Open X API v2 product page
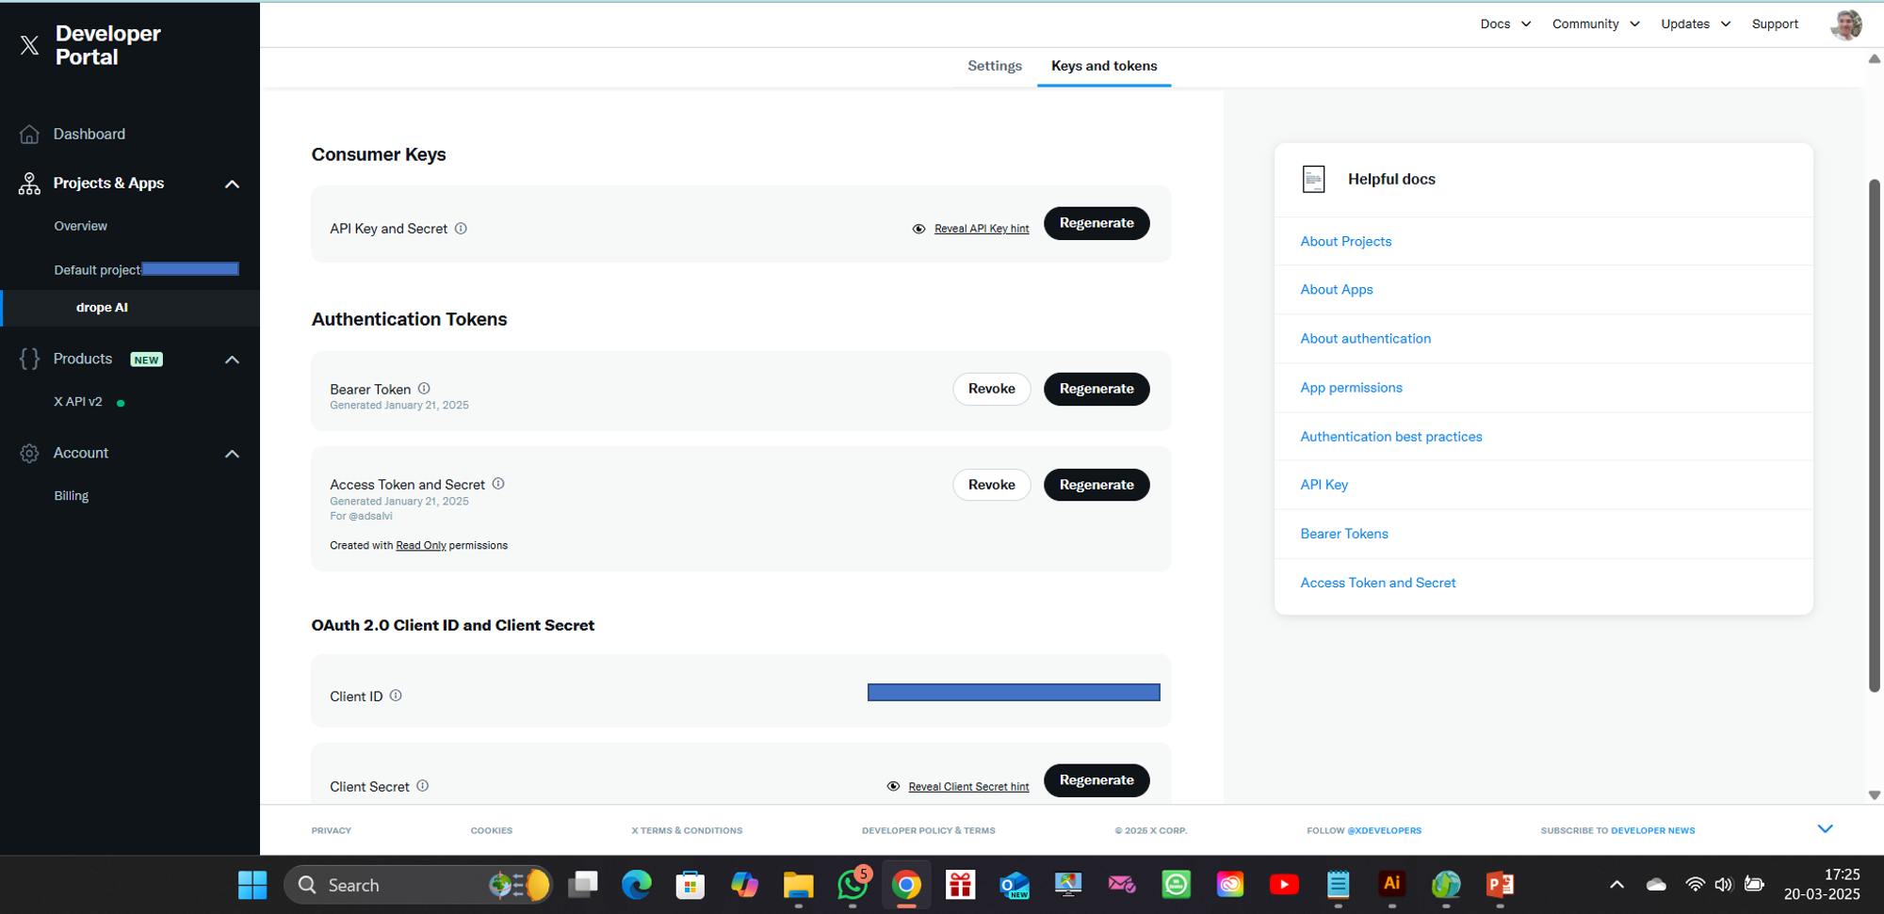The height and width of the screenshot is (914, 1884). coord(78,402)
